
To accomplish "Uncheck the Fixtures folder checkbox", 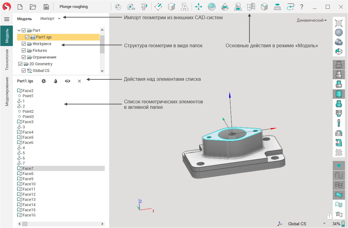I will coord(24,51).
